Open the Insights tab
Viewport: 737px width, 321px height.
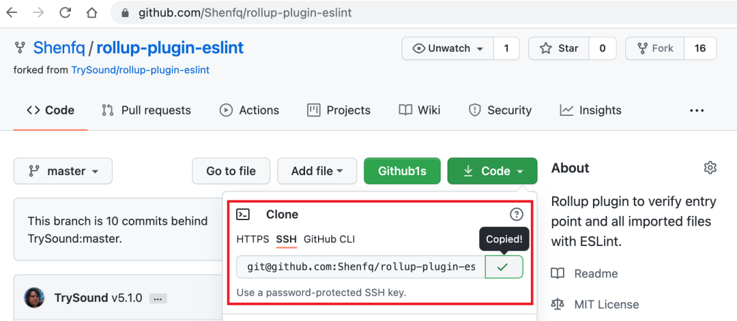(x=590, y=110)
